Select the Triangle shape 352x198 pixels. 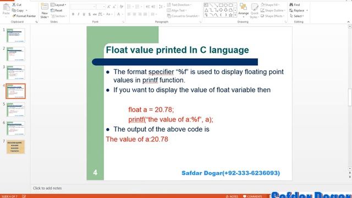(x=206, y=10)
